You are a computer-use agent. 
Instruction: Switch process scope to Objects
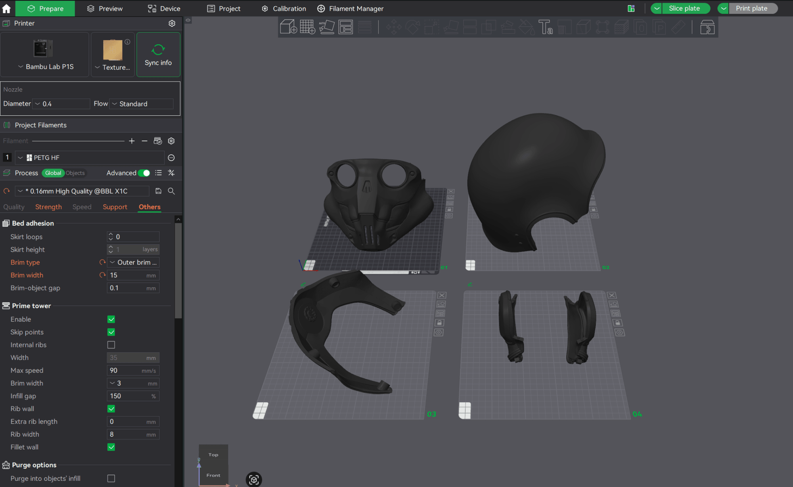click(75, 173)
